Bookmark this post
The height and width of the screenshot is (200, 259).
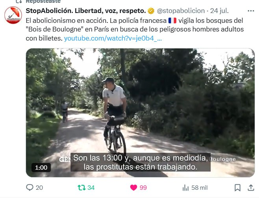(x=237, y=188)
